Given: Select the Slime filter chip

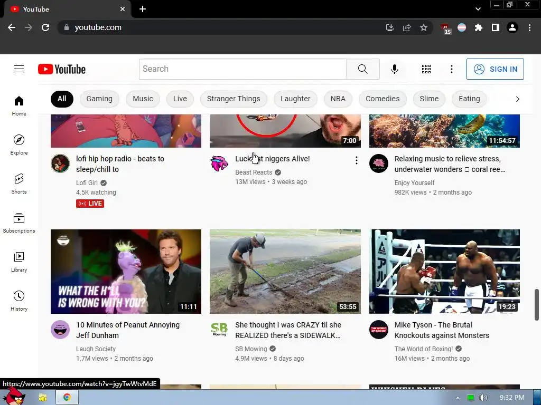Looking at the screenshot, I should (x=429, y=99).
